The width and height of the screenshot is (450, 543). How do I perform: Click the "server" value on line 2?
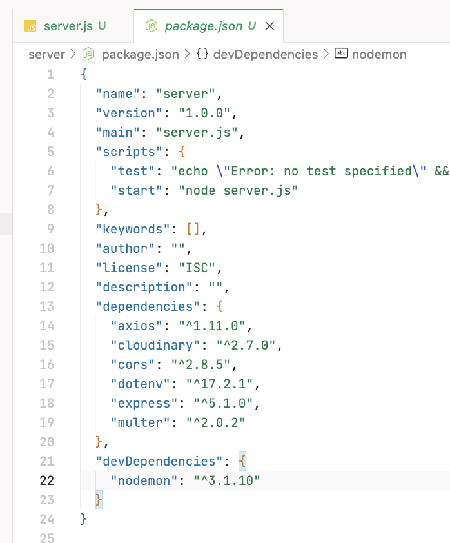coord(186,94)
